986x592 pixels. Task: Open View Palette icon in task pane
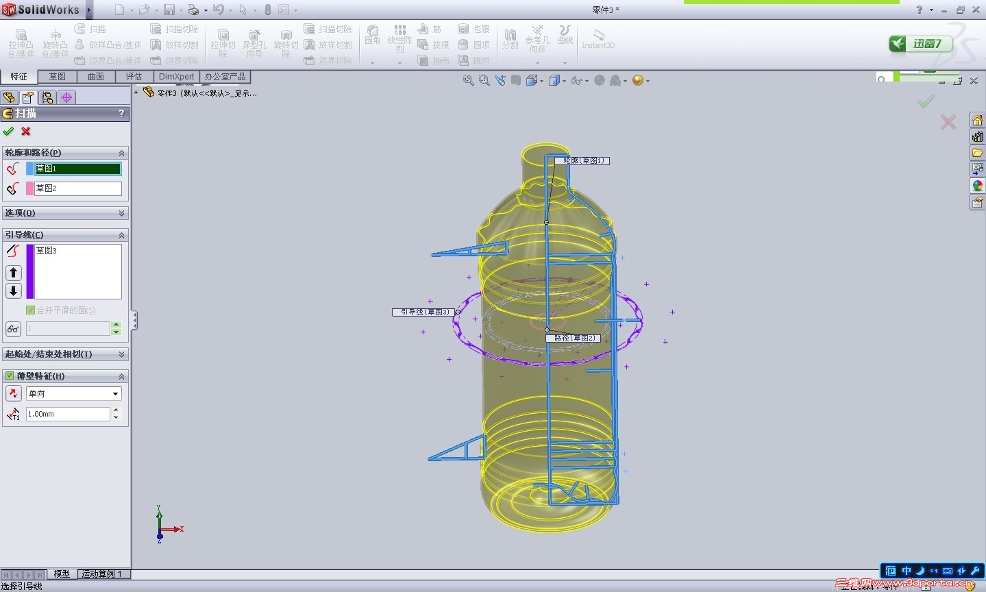click(x=977, y=169)
